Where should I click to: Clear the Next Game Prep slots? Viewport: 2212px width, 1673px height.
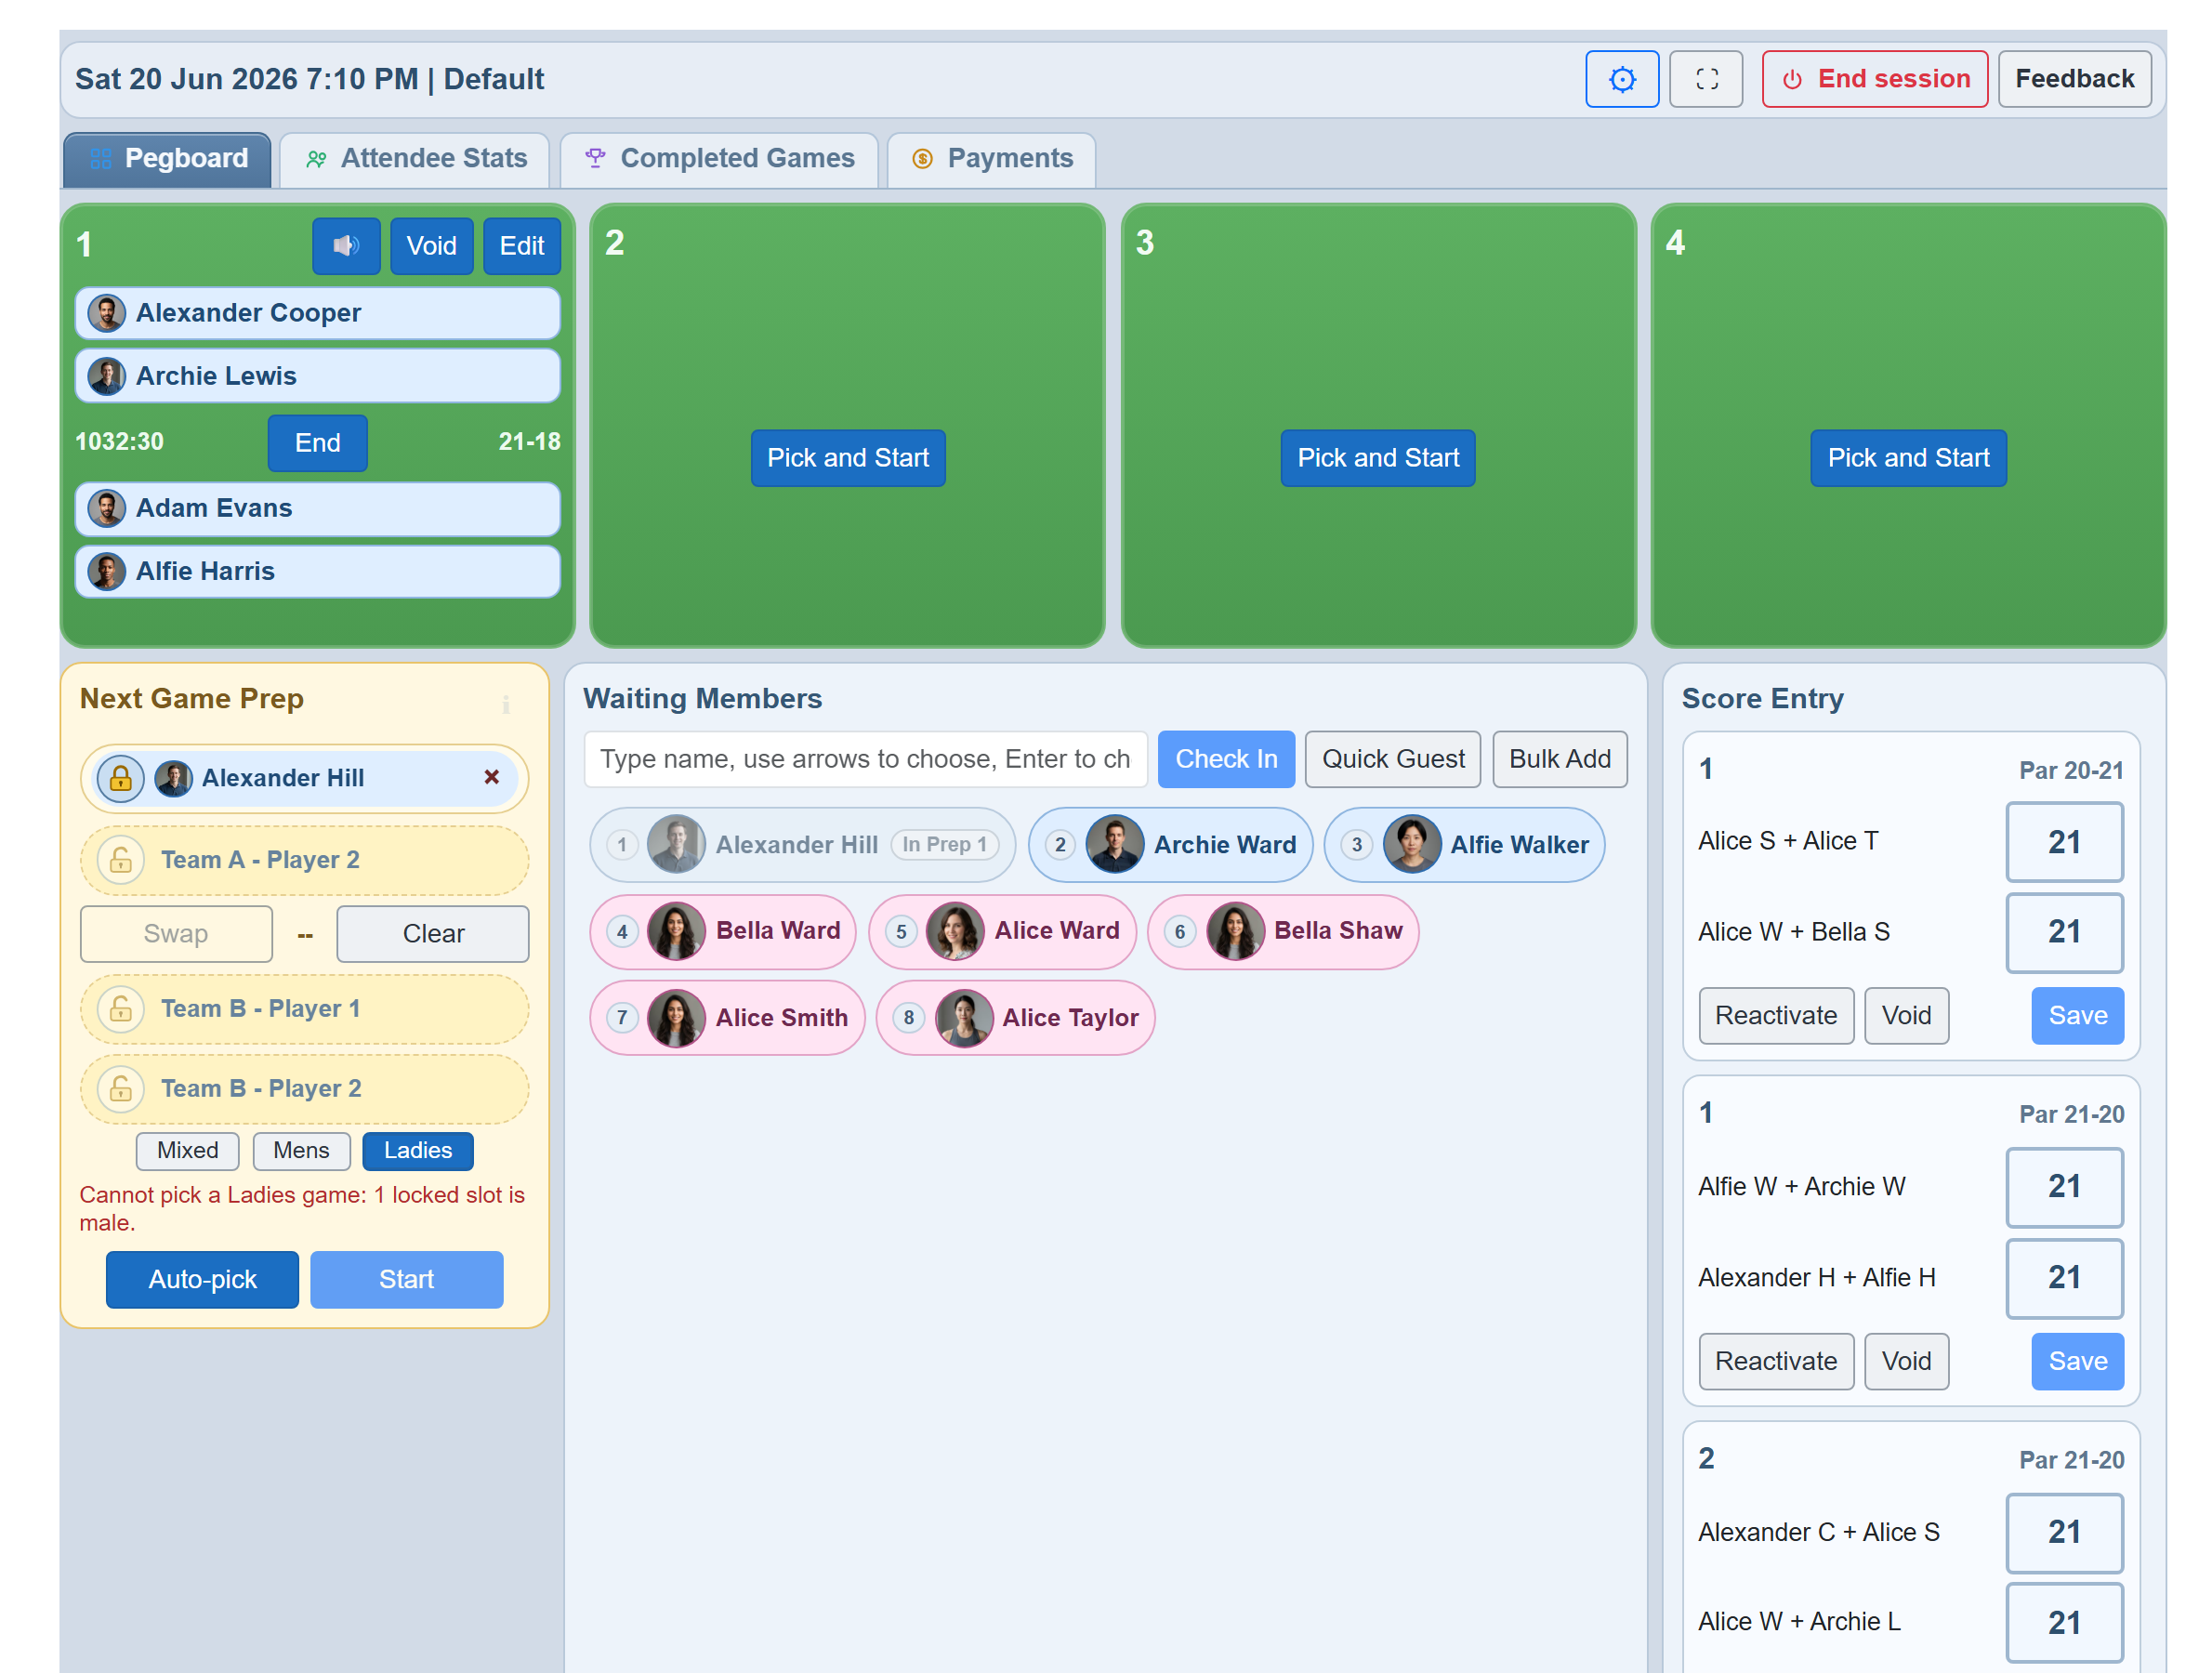pos(433,934)
